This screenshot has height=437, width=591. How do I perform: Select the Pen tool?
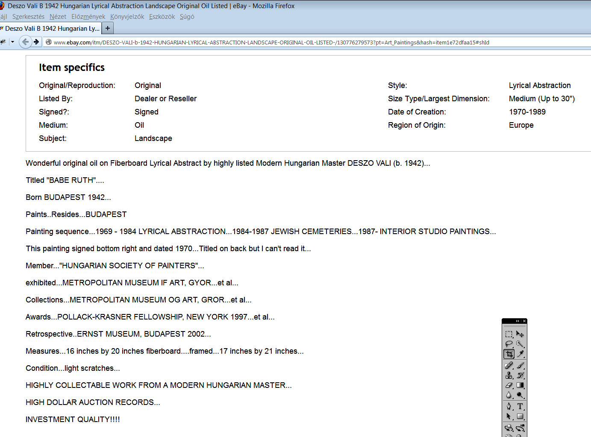click(x=509, y=406)
